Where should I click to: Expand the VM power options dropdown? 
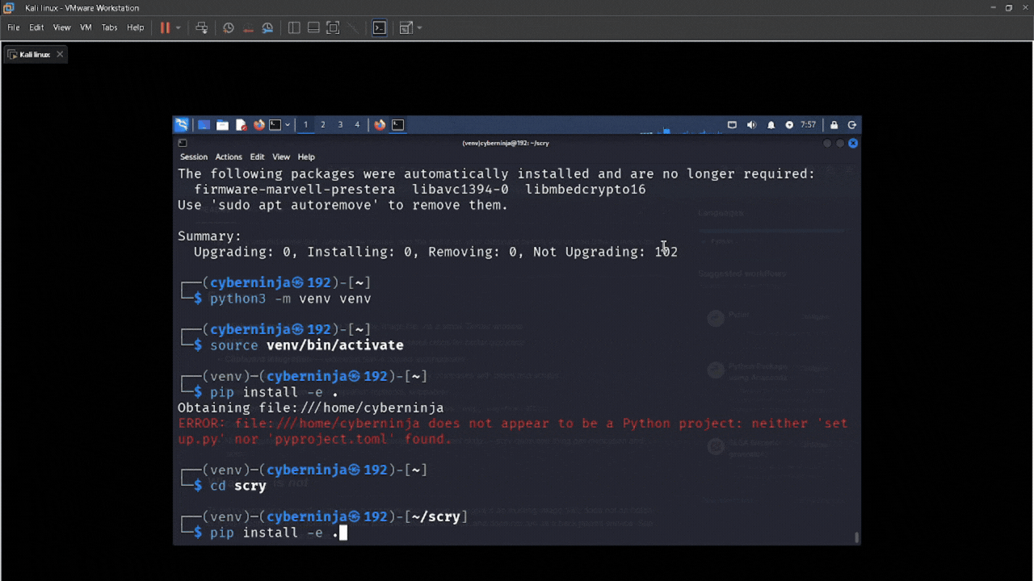point(178,27)
